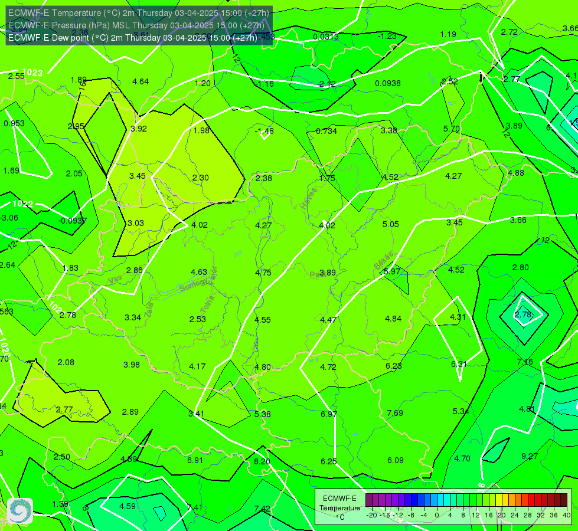Screen dimensions: 578x531
Task: Click the map value 2.38
Action: pos(264,178)
